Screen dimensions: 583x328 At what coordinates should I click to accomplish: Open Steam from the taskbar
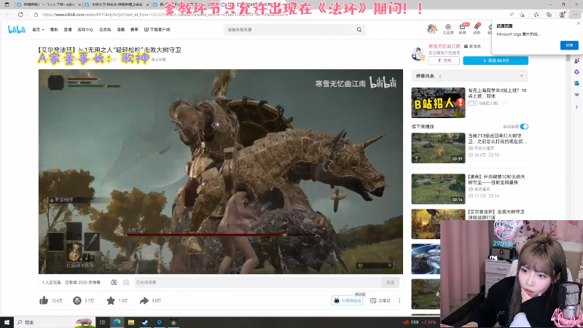click(x=145, y=322)
